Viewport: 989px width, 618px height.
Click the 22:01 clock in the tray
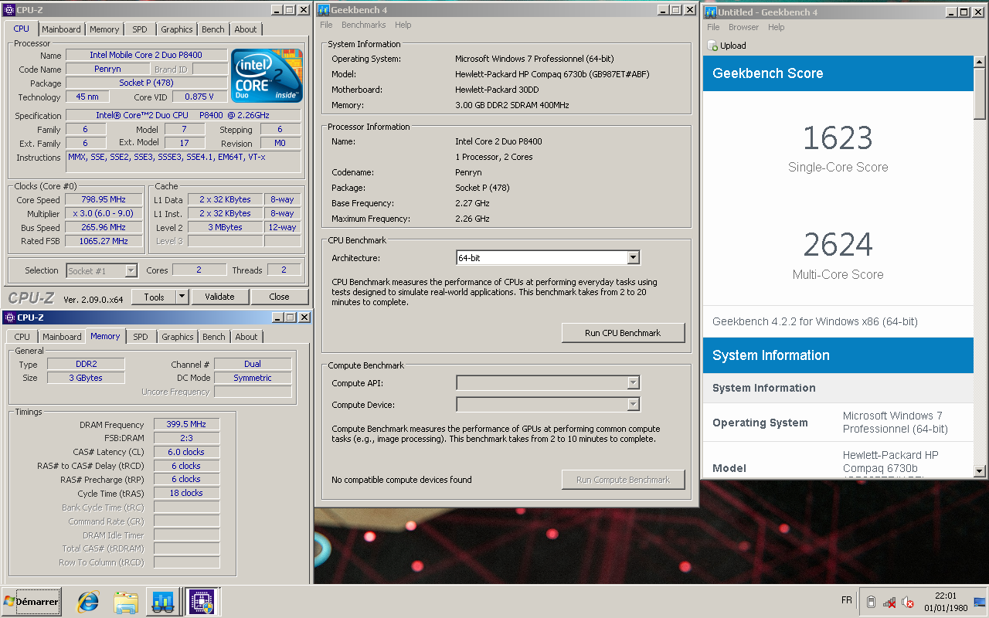click(947, 596)
